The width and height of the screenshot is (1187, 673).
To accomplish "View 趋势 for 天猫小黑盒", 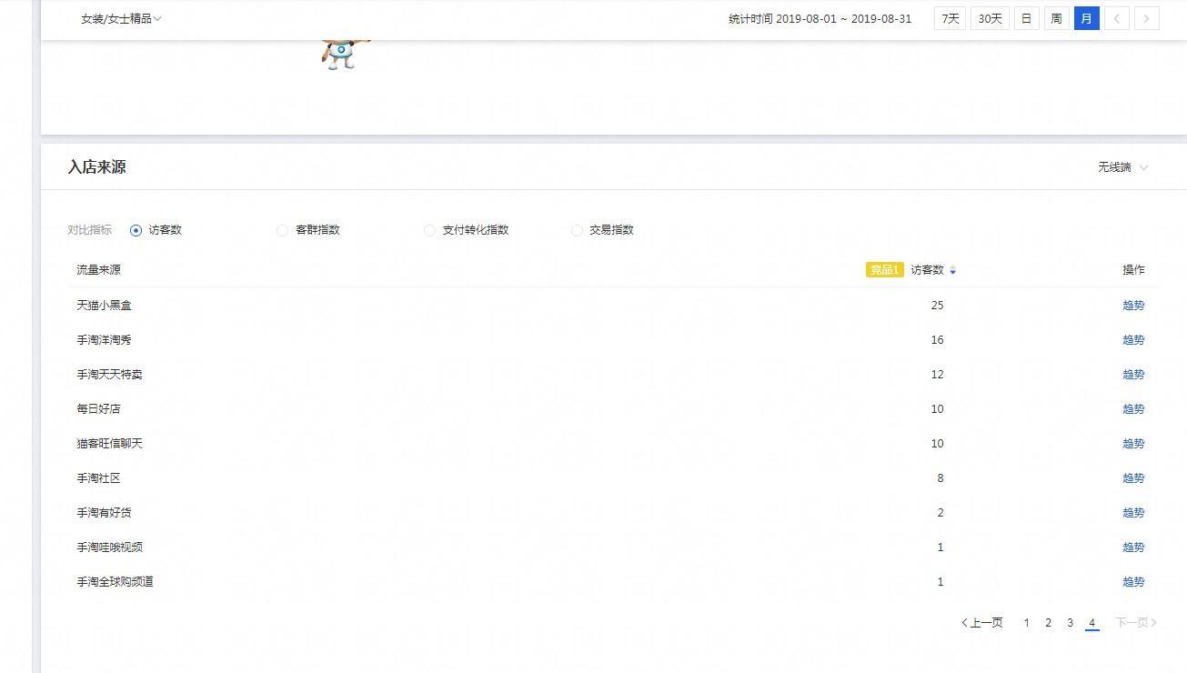I will pos(1133,306).
